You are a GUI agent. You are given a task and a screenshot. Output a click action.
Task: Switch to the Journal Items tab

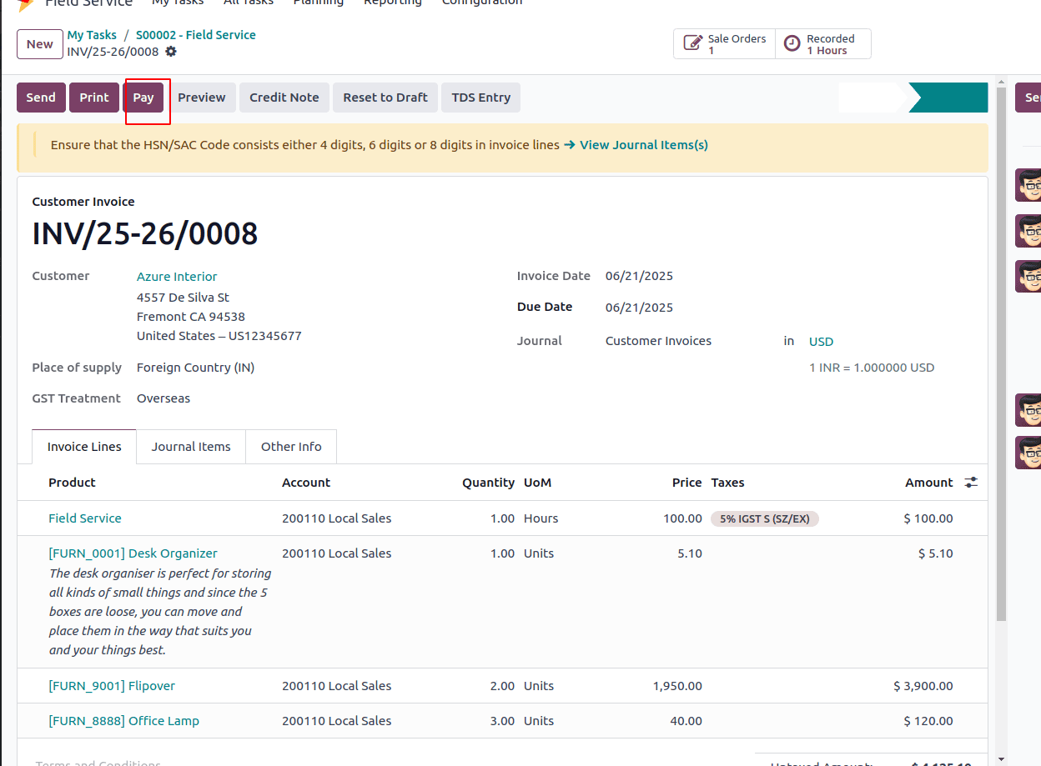pyautogui.click(x=191, y=447)
